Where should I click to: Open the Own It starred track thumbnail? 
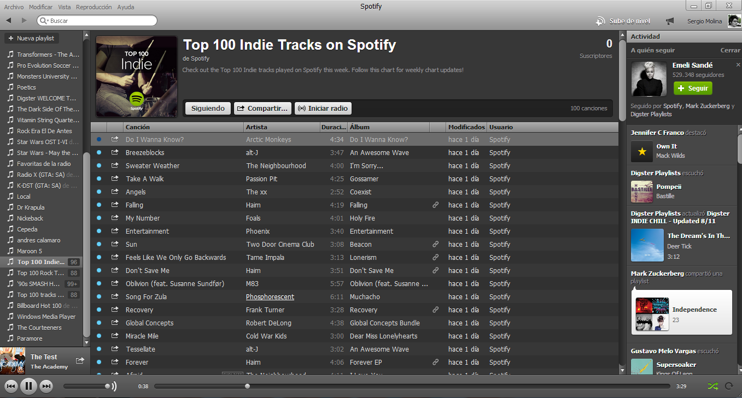(x=642, y=151)
